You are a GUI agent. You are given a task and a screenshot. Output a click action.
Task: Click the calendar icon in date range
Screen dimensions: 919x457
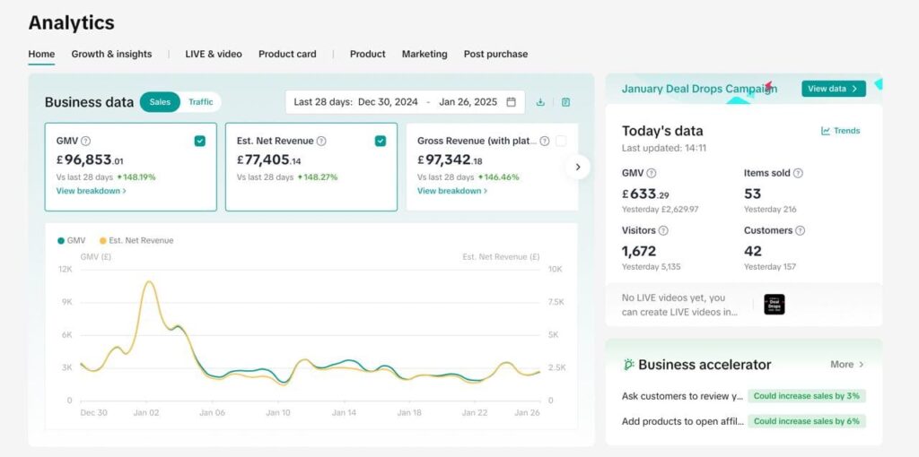(511, 102)
